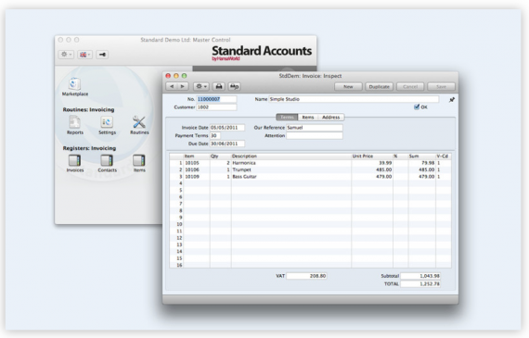Click the Qty column header
Screen dimensions: 529x338
[x=220, y=156]
